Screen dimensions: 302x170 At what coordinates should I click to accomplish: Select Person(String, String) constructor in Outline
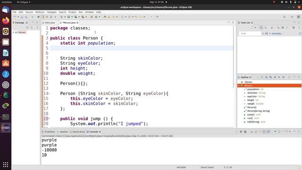tap(258, 111)
